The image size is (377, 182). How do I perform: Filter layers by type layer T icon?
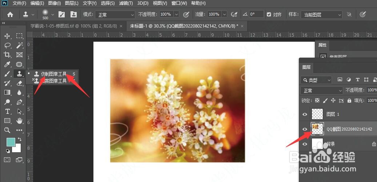tap(357, 80)
